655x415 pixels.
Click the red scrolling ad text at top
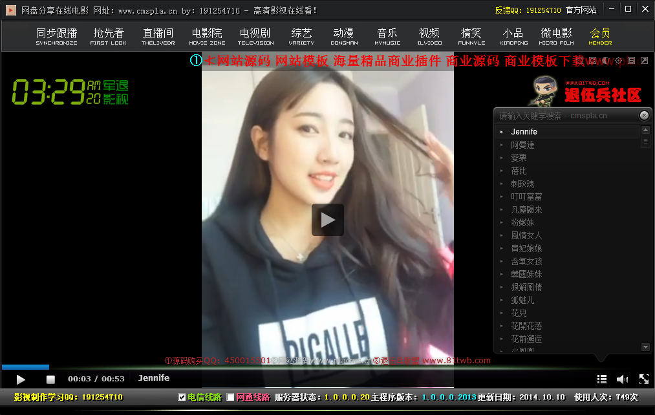tap(395, 61)
